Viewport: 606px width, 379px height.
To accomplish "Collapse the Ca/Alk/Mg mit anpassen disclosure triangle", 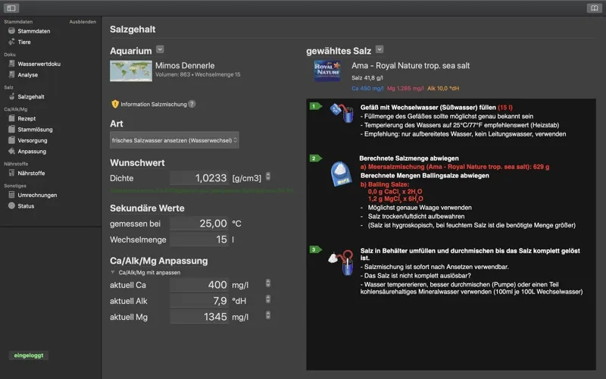I will point(112,272).
